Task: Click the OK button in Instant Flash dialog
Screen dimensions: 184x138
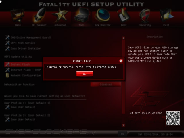Action: pyautogui.click(x=85, y=74)
